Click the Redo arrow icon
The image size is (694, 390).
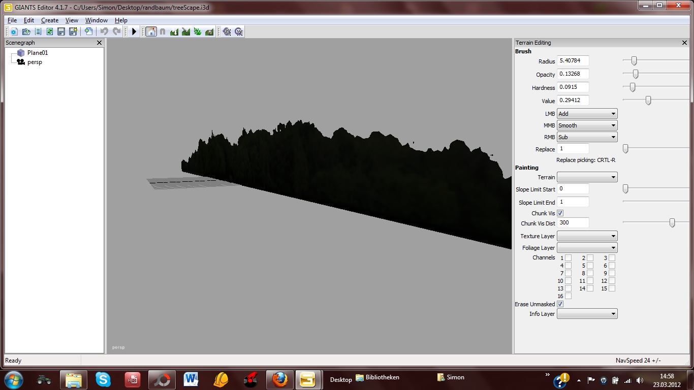(x=117, y=31)
